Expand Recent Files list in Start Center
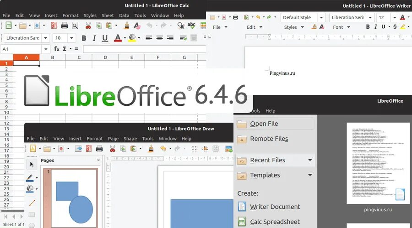Screen dimensions: 412x228 (x=310, y=160)
